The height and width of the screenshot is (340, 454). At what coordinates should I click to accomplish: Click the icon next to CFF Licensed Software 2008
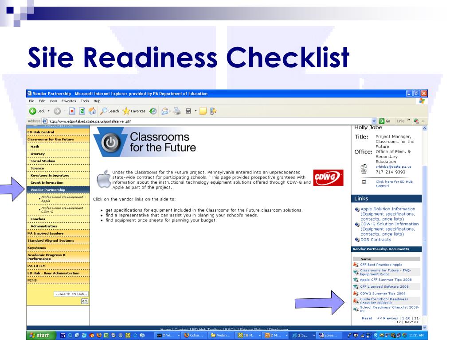356,286
